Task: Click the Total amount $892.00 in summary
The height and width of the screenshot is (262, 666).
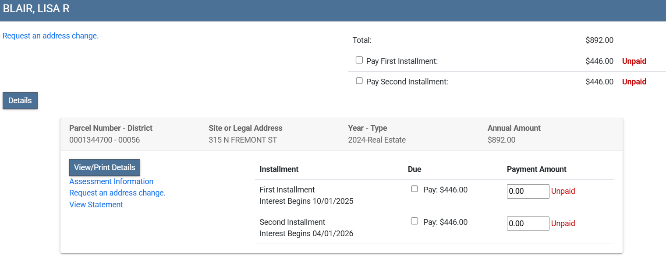Action: coord(599,40)
